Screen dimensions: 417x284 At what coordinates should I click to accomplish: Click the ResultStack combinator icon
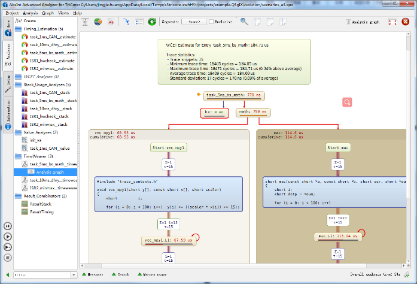(x=25, y=204)
